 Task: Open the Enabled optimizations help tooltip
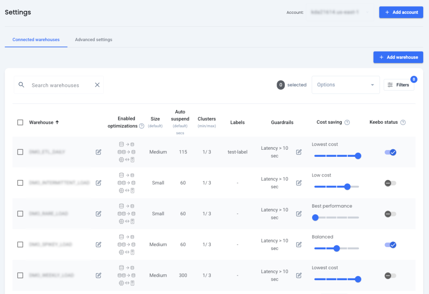pyautogui.click(x=142, y=125)
